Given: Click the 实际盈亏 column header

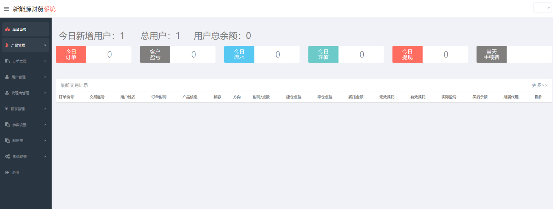Looking at the screenshot, I should pyautogui.click(x=449, y=97).
